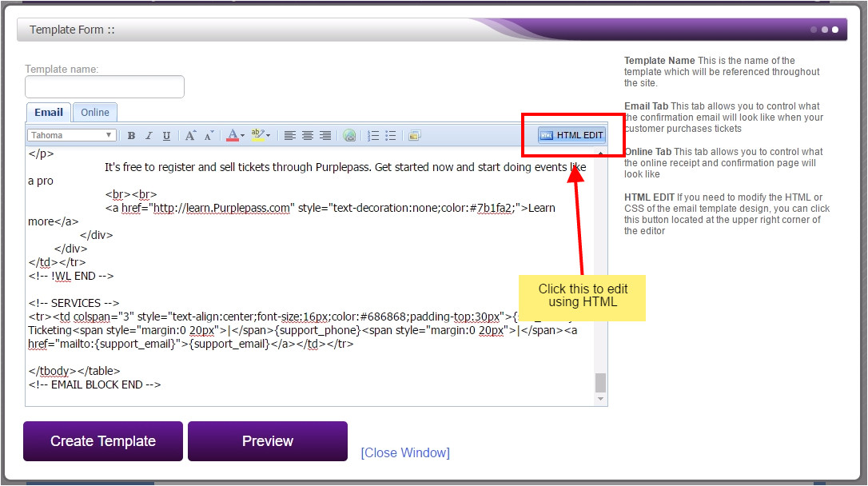This screenshot has width=868, height=486.
Task: Click the Close Window link
Action: coord(405,453)
